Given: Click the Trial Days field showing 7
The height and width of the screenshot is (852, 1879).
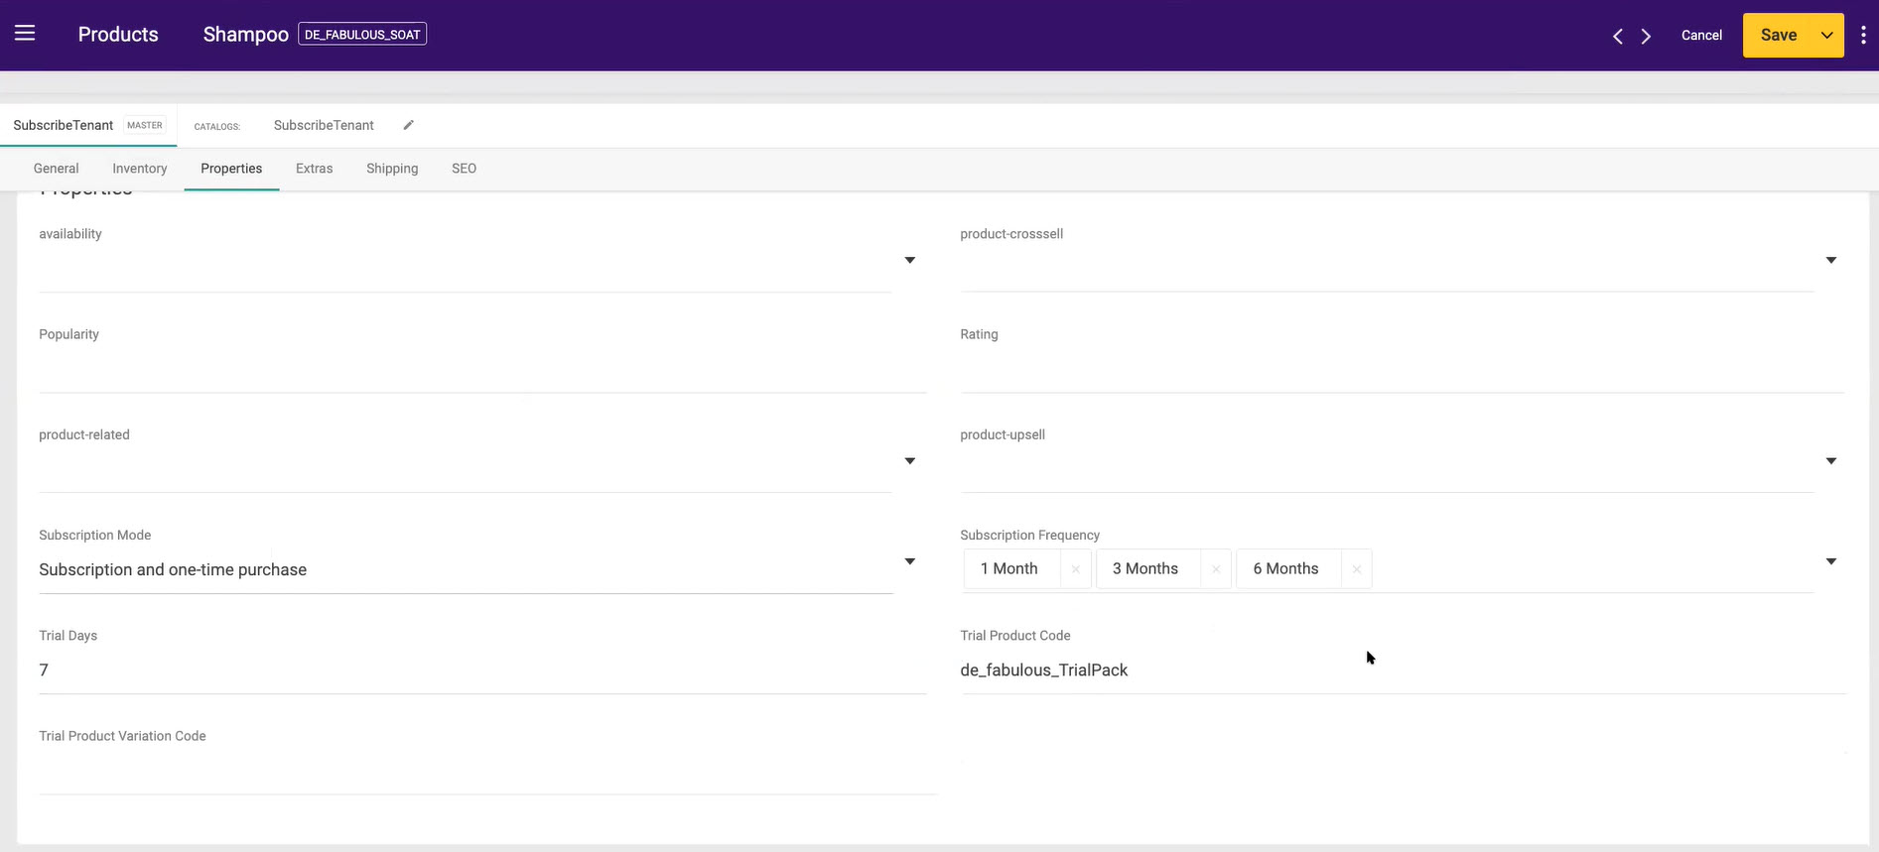Looking at the screenshot, I should click(482, 670).
